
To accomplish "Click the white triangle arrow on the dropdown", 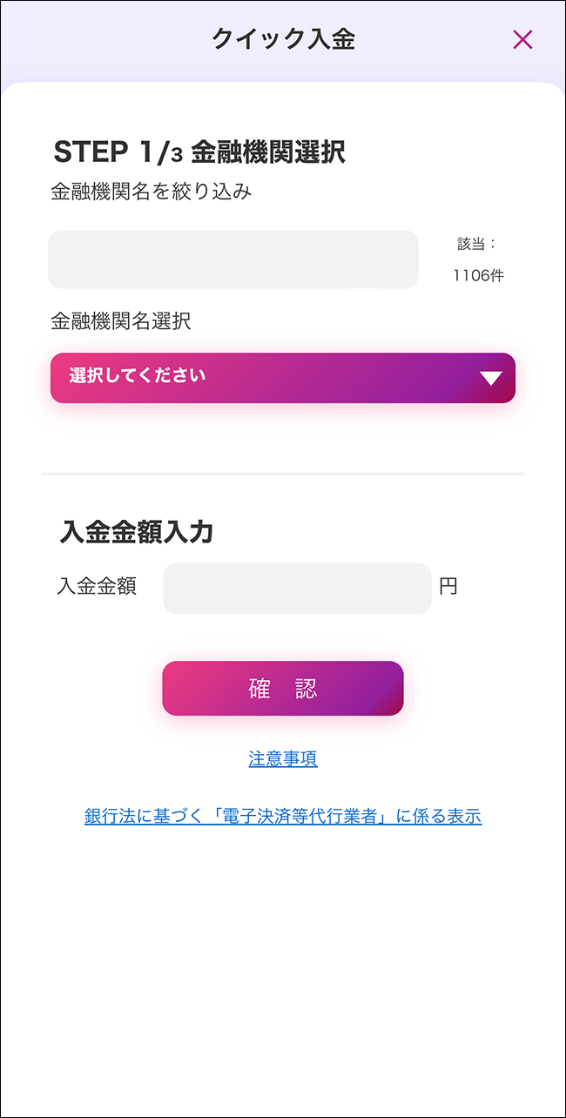I will 491,378.
